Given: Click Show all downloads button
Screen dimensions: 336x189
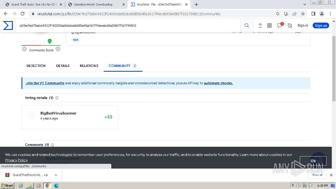Looking at the screenshot, I should coord(317,175).
